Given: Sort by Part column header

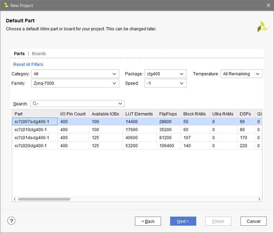Looking at the screenshot, I should tap(35, 114).
